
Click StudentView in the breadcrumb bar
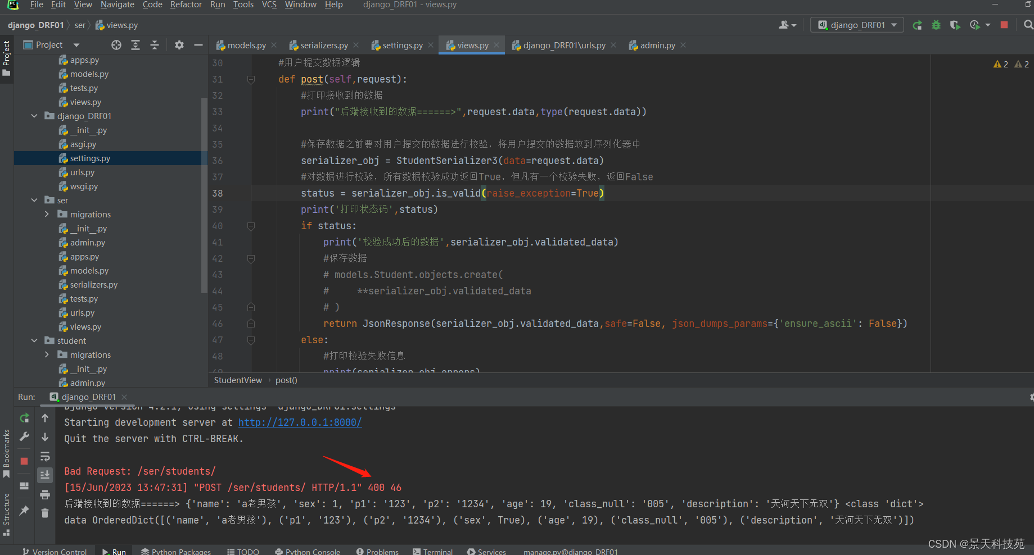238,380
